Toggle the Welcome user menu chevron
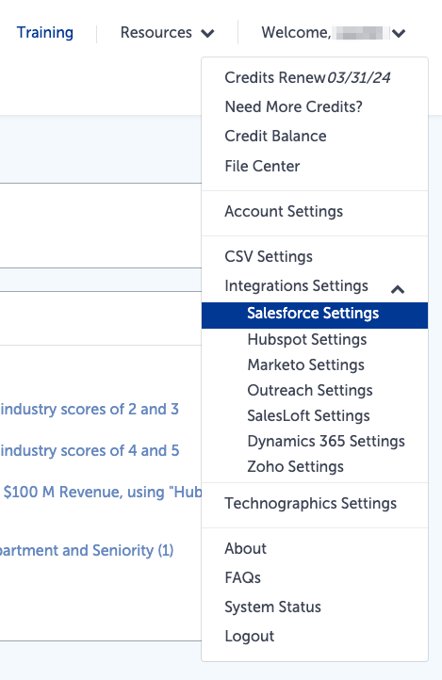Viewport: 442px width, 680px height. coord(399,33)
